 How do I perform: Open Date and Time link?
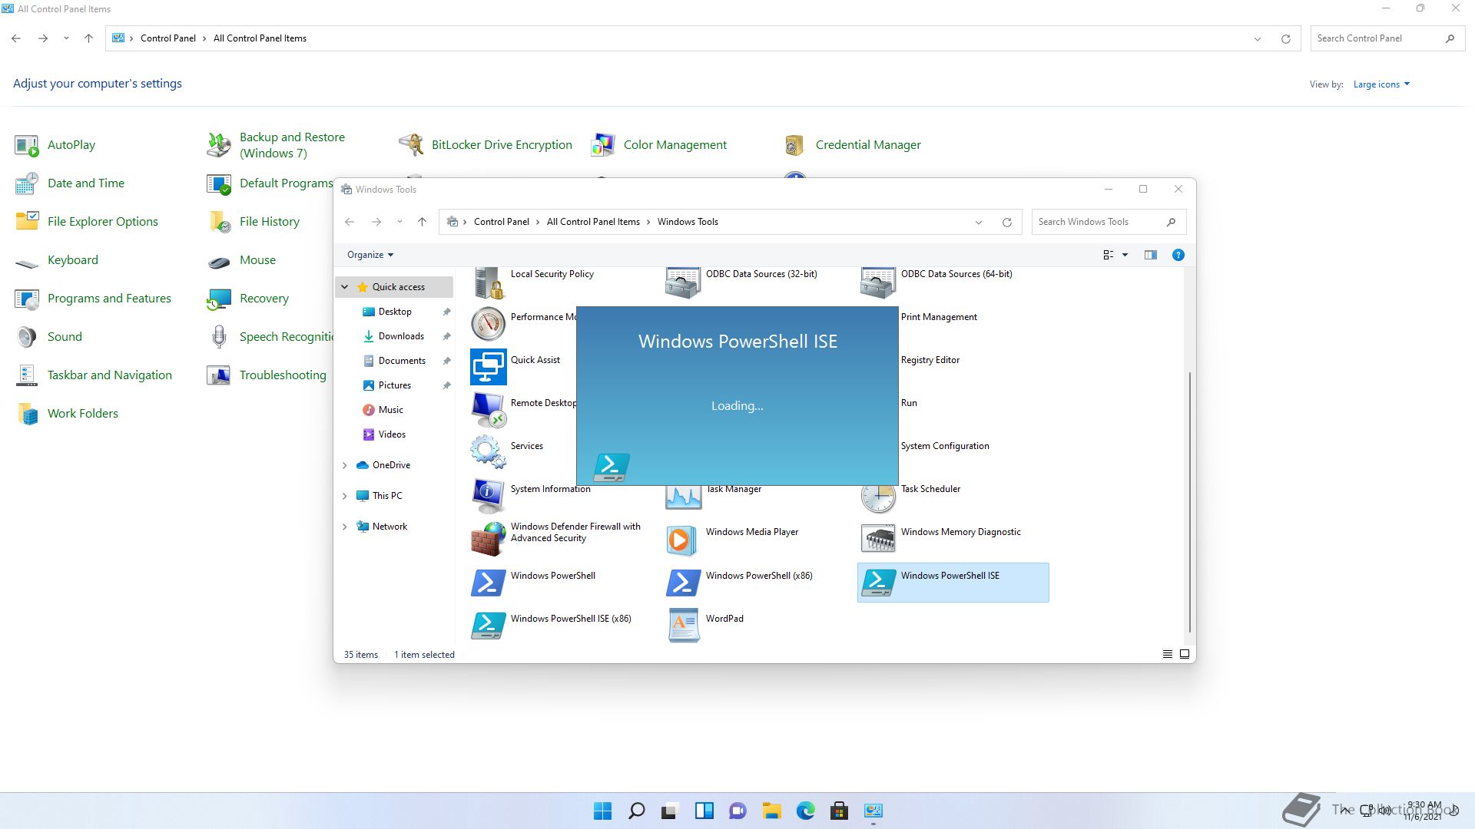pyautogui.click(x=86, y=183)
